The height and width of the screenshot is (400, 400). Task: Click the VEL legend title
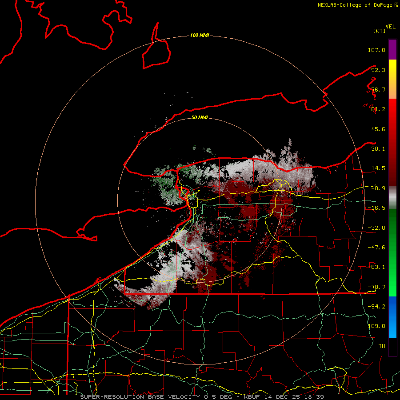(390, 27)
